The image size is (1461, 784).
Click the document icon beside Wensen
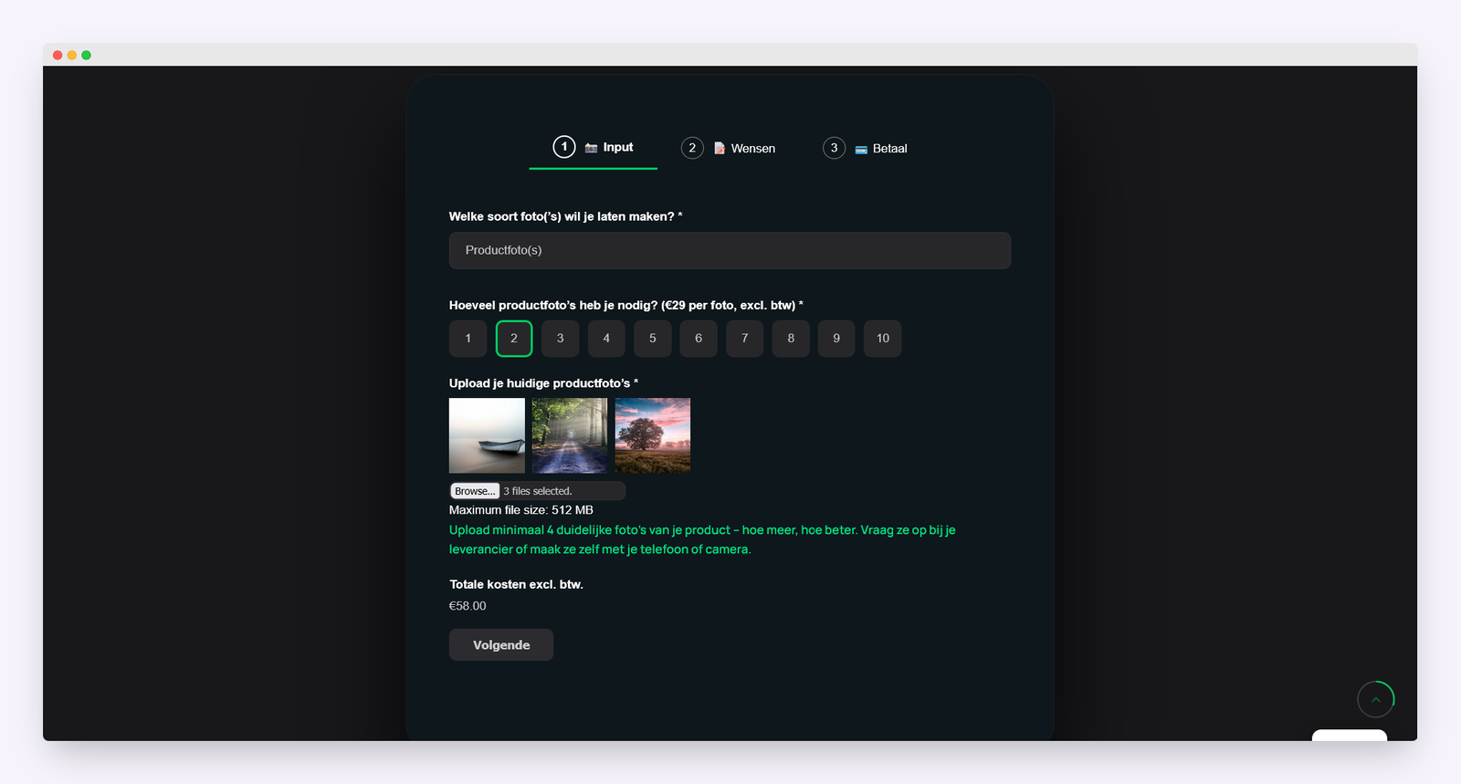click(x=720, y=148)
